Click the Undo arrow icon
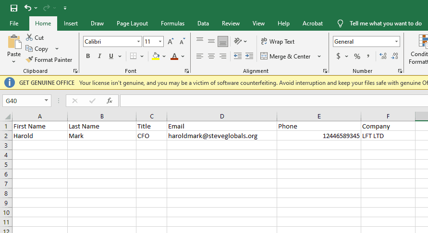 pyautogui.click(x=27, y=8)
